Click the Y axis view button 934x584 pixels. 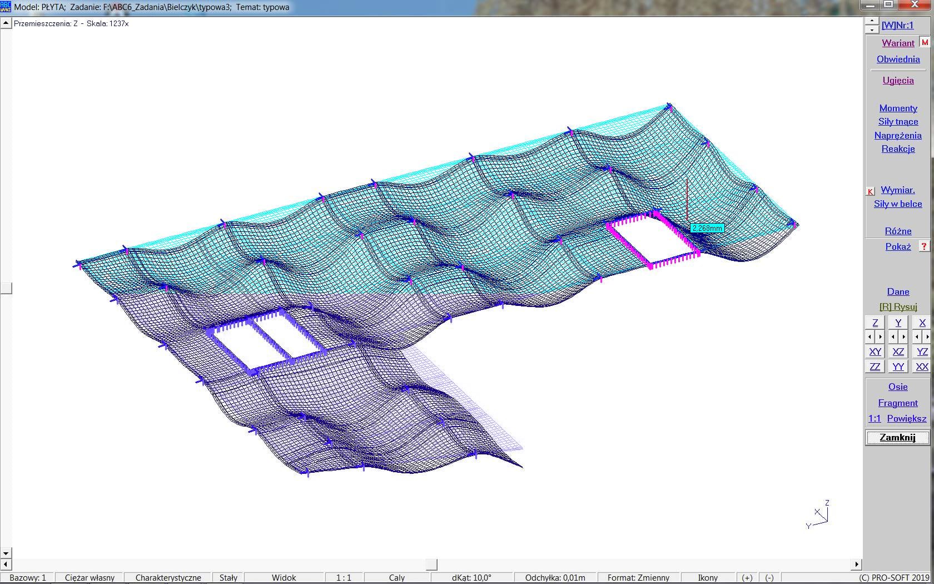click(x=898, y=323)
